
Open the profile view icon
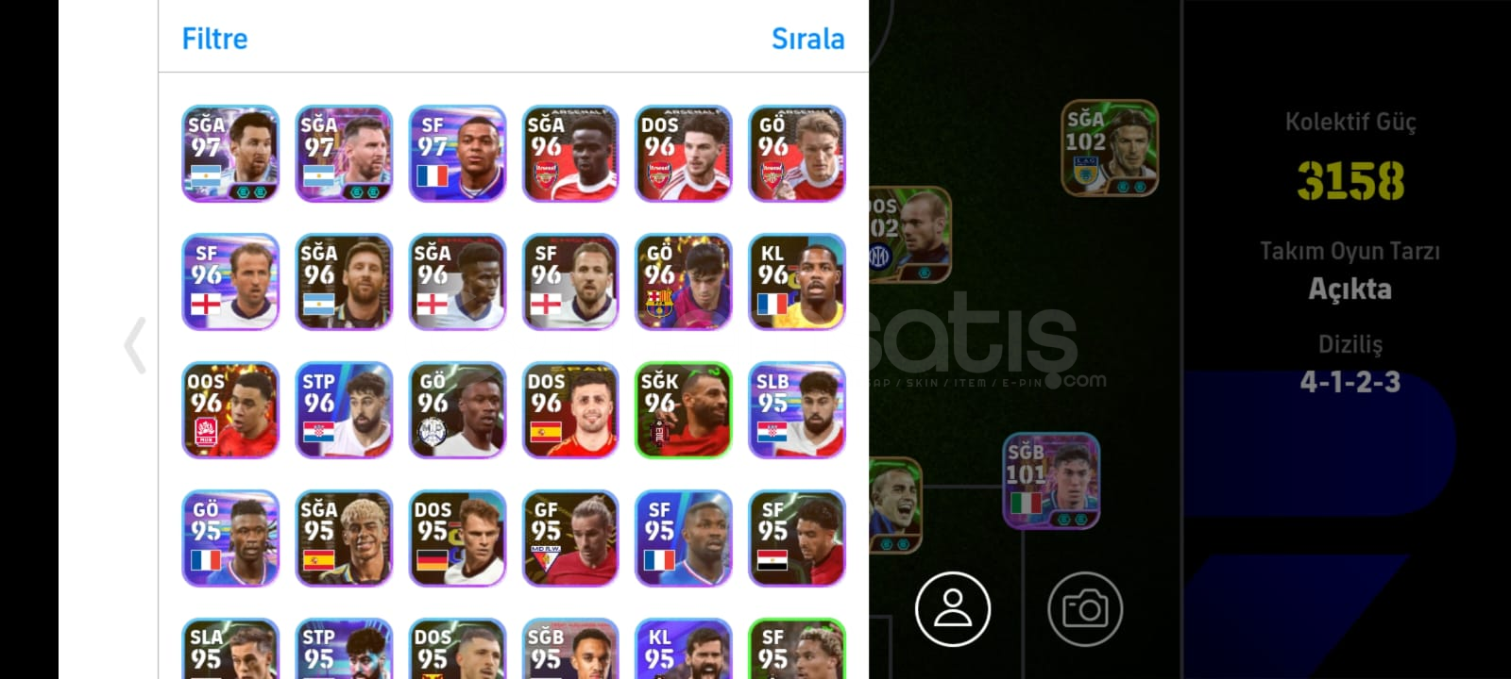[952, 608]
